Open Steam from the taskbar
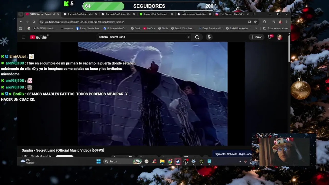 pyautogui.click(x=178, y=161)
